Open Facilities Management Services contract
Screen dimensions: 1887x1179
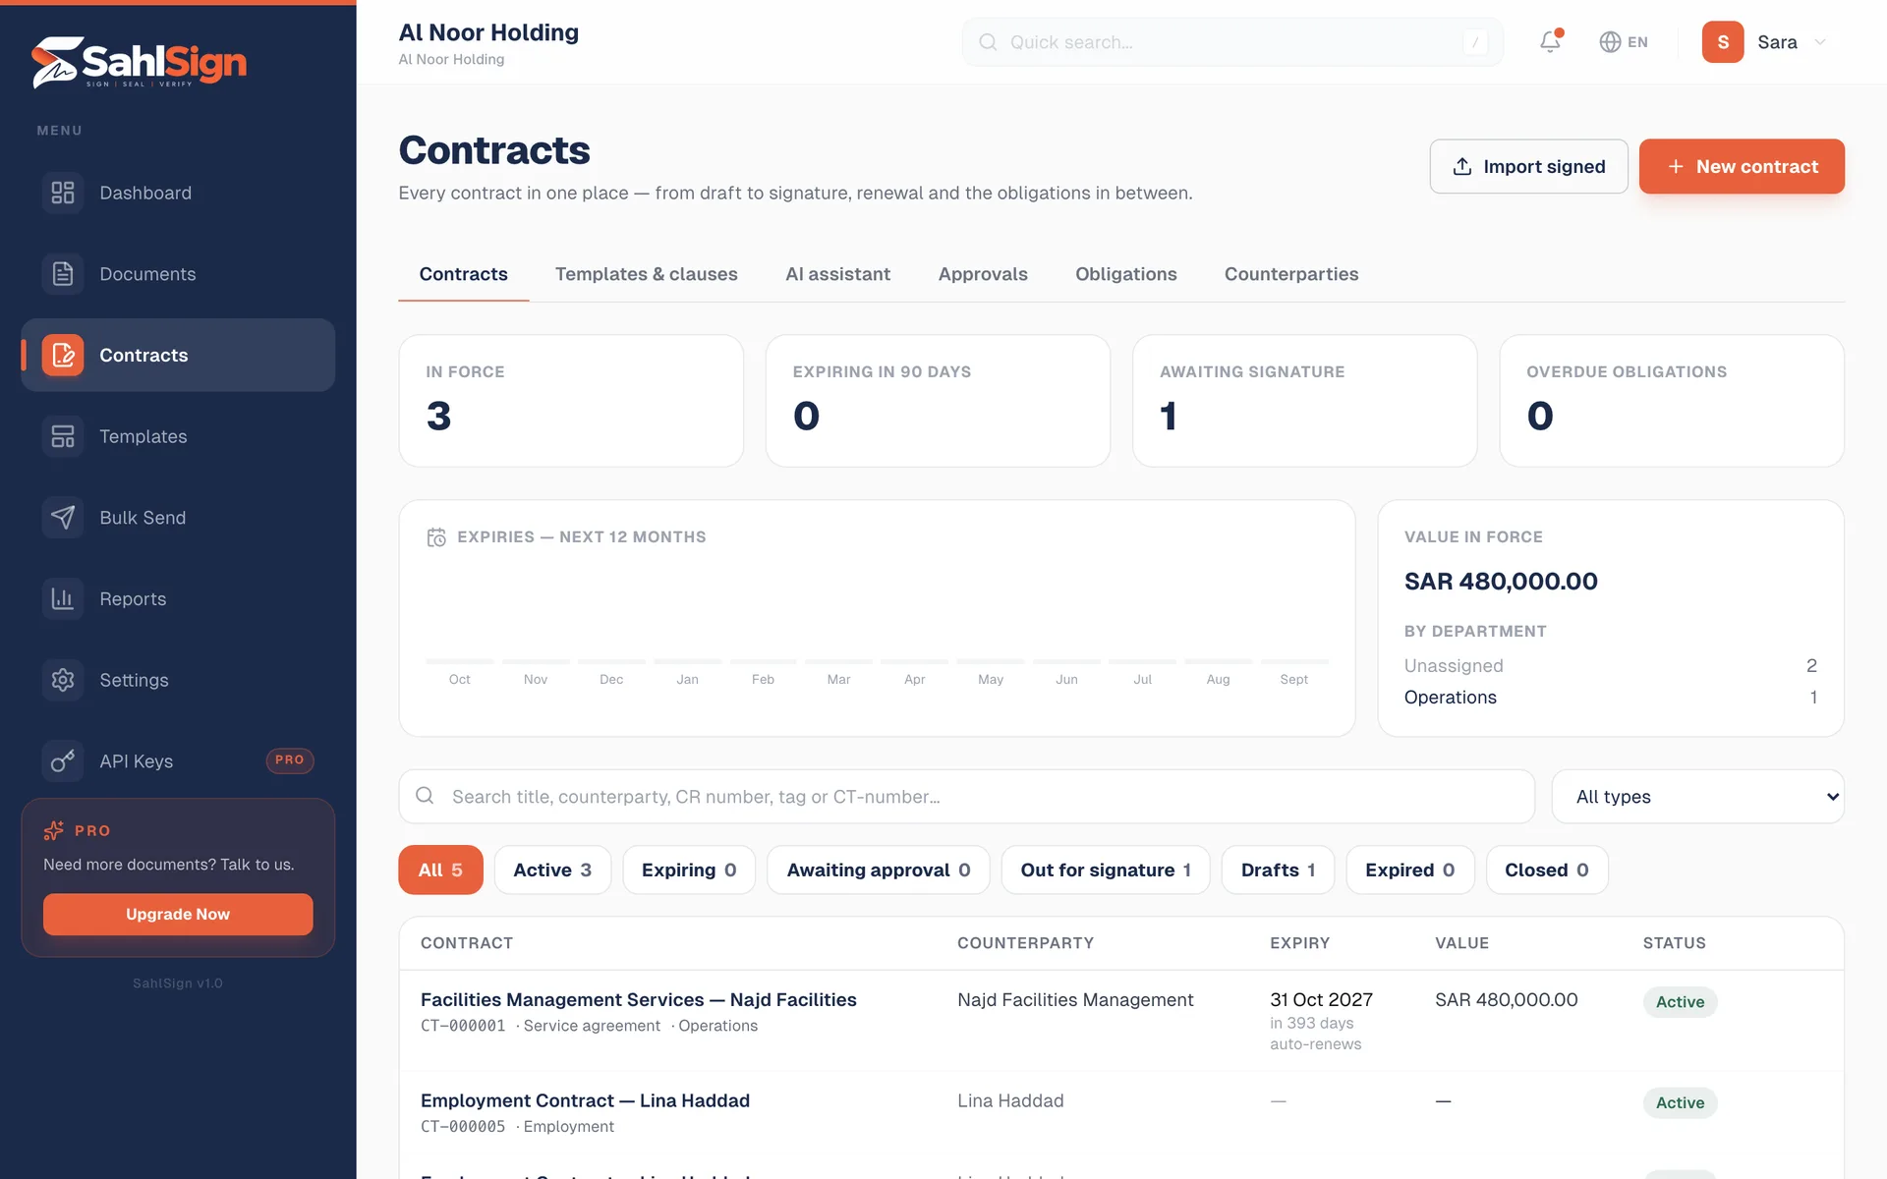click(x=639, y=999)
